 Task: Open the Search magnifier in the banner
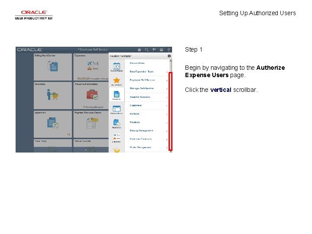pos(146,50)
